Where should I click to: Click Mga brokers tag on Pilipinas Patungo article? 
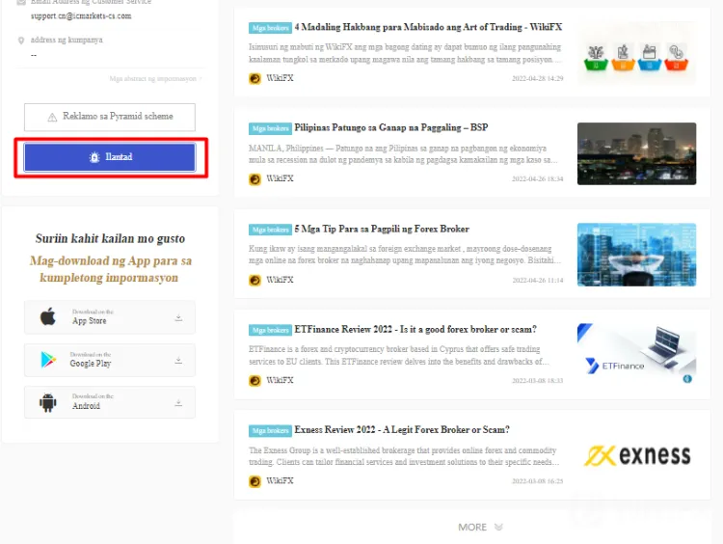pyautogui.click(x=270, y=128)
